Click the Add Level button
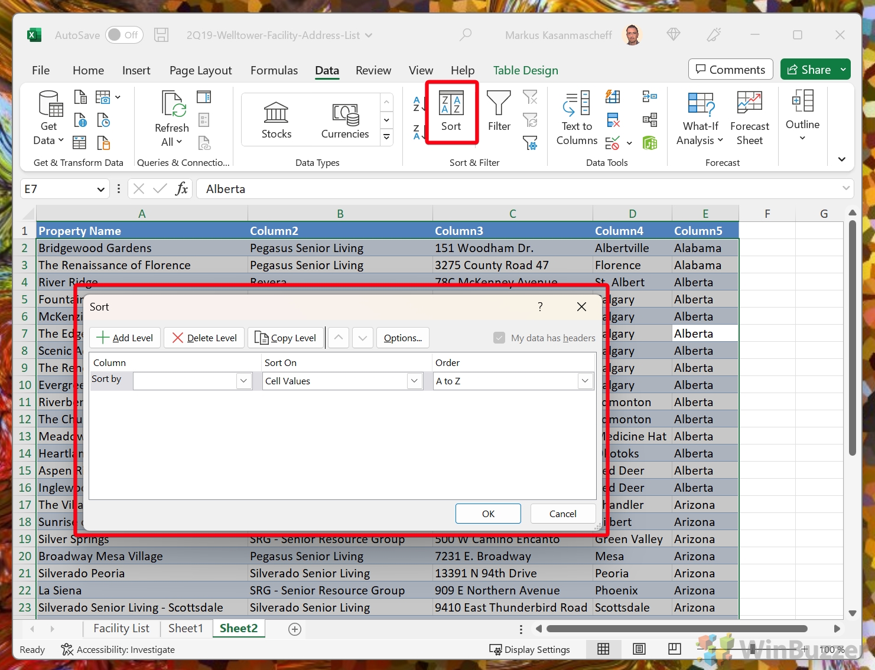This screenshot has width=875, height=670. tap(125, 338)
